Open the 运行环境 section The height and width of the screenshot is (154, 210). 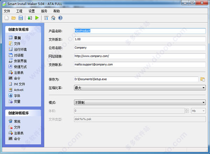[x=17, y=49]
